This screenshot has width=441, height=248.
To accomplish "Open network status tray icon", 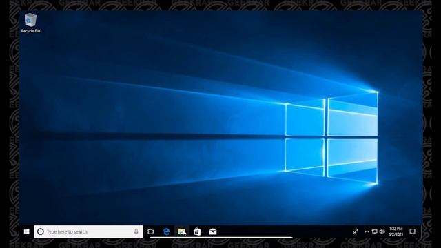I will [x=374, y=231].
